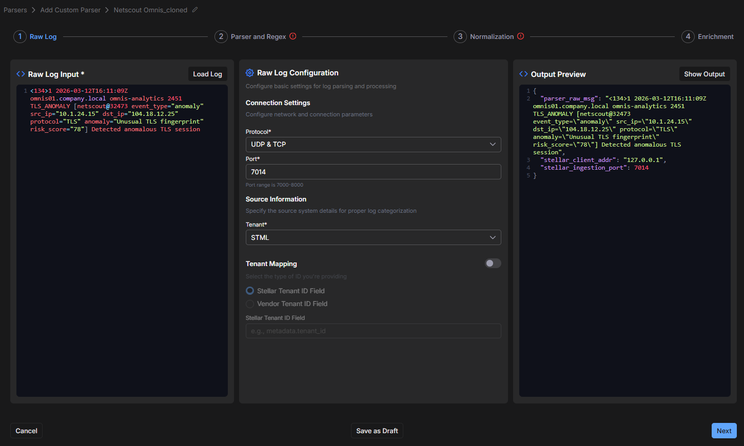Click the Raw Log Input code icon
Viewport: 744px width, 446px height.
coord(21,74)
